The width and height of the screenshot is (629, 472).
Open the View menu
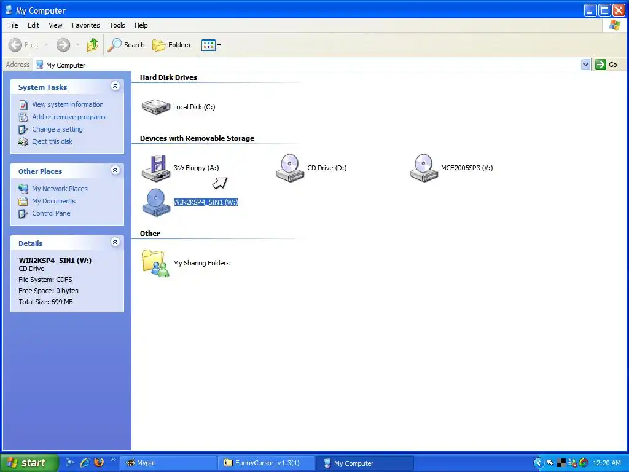tap(55, 25)
